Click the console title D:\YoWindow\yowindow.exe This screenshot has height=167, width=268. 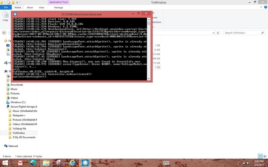pos(82,14)
